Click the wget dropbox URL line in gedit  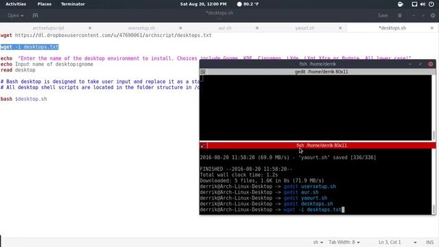coord(106,35)
